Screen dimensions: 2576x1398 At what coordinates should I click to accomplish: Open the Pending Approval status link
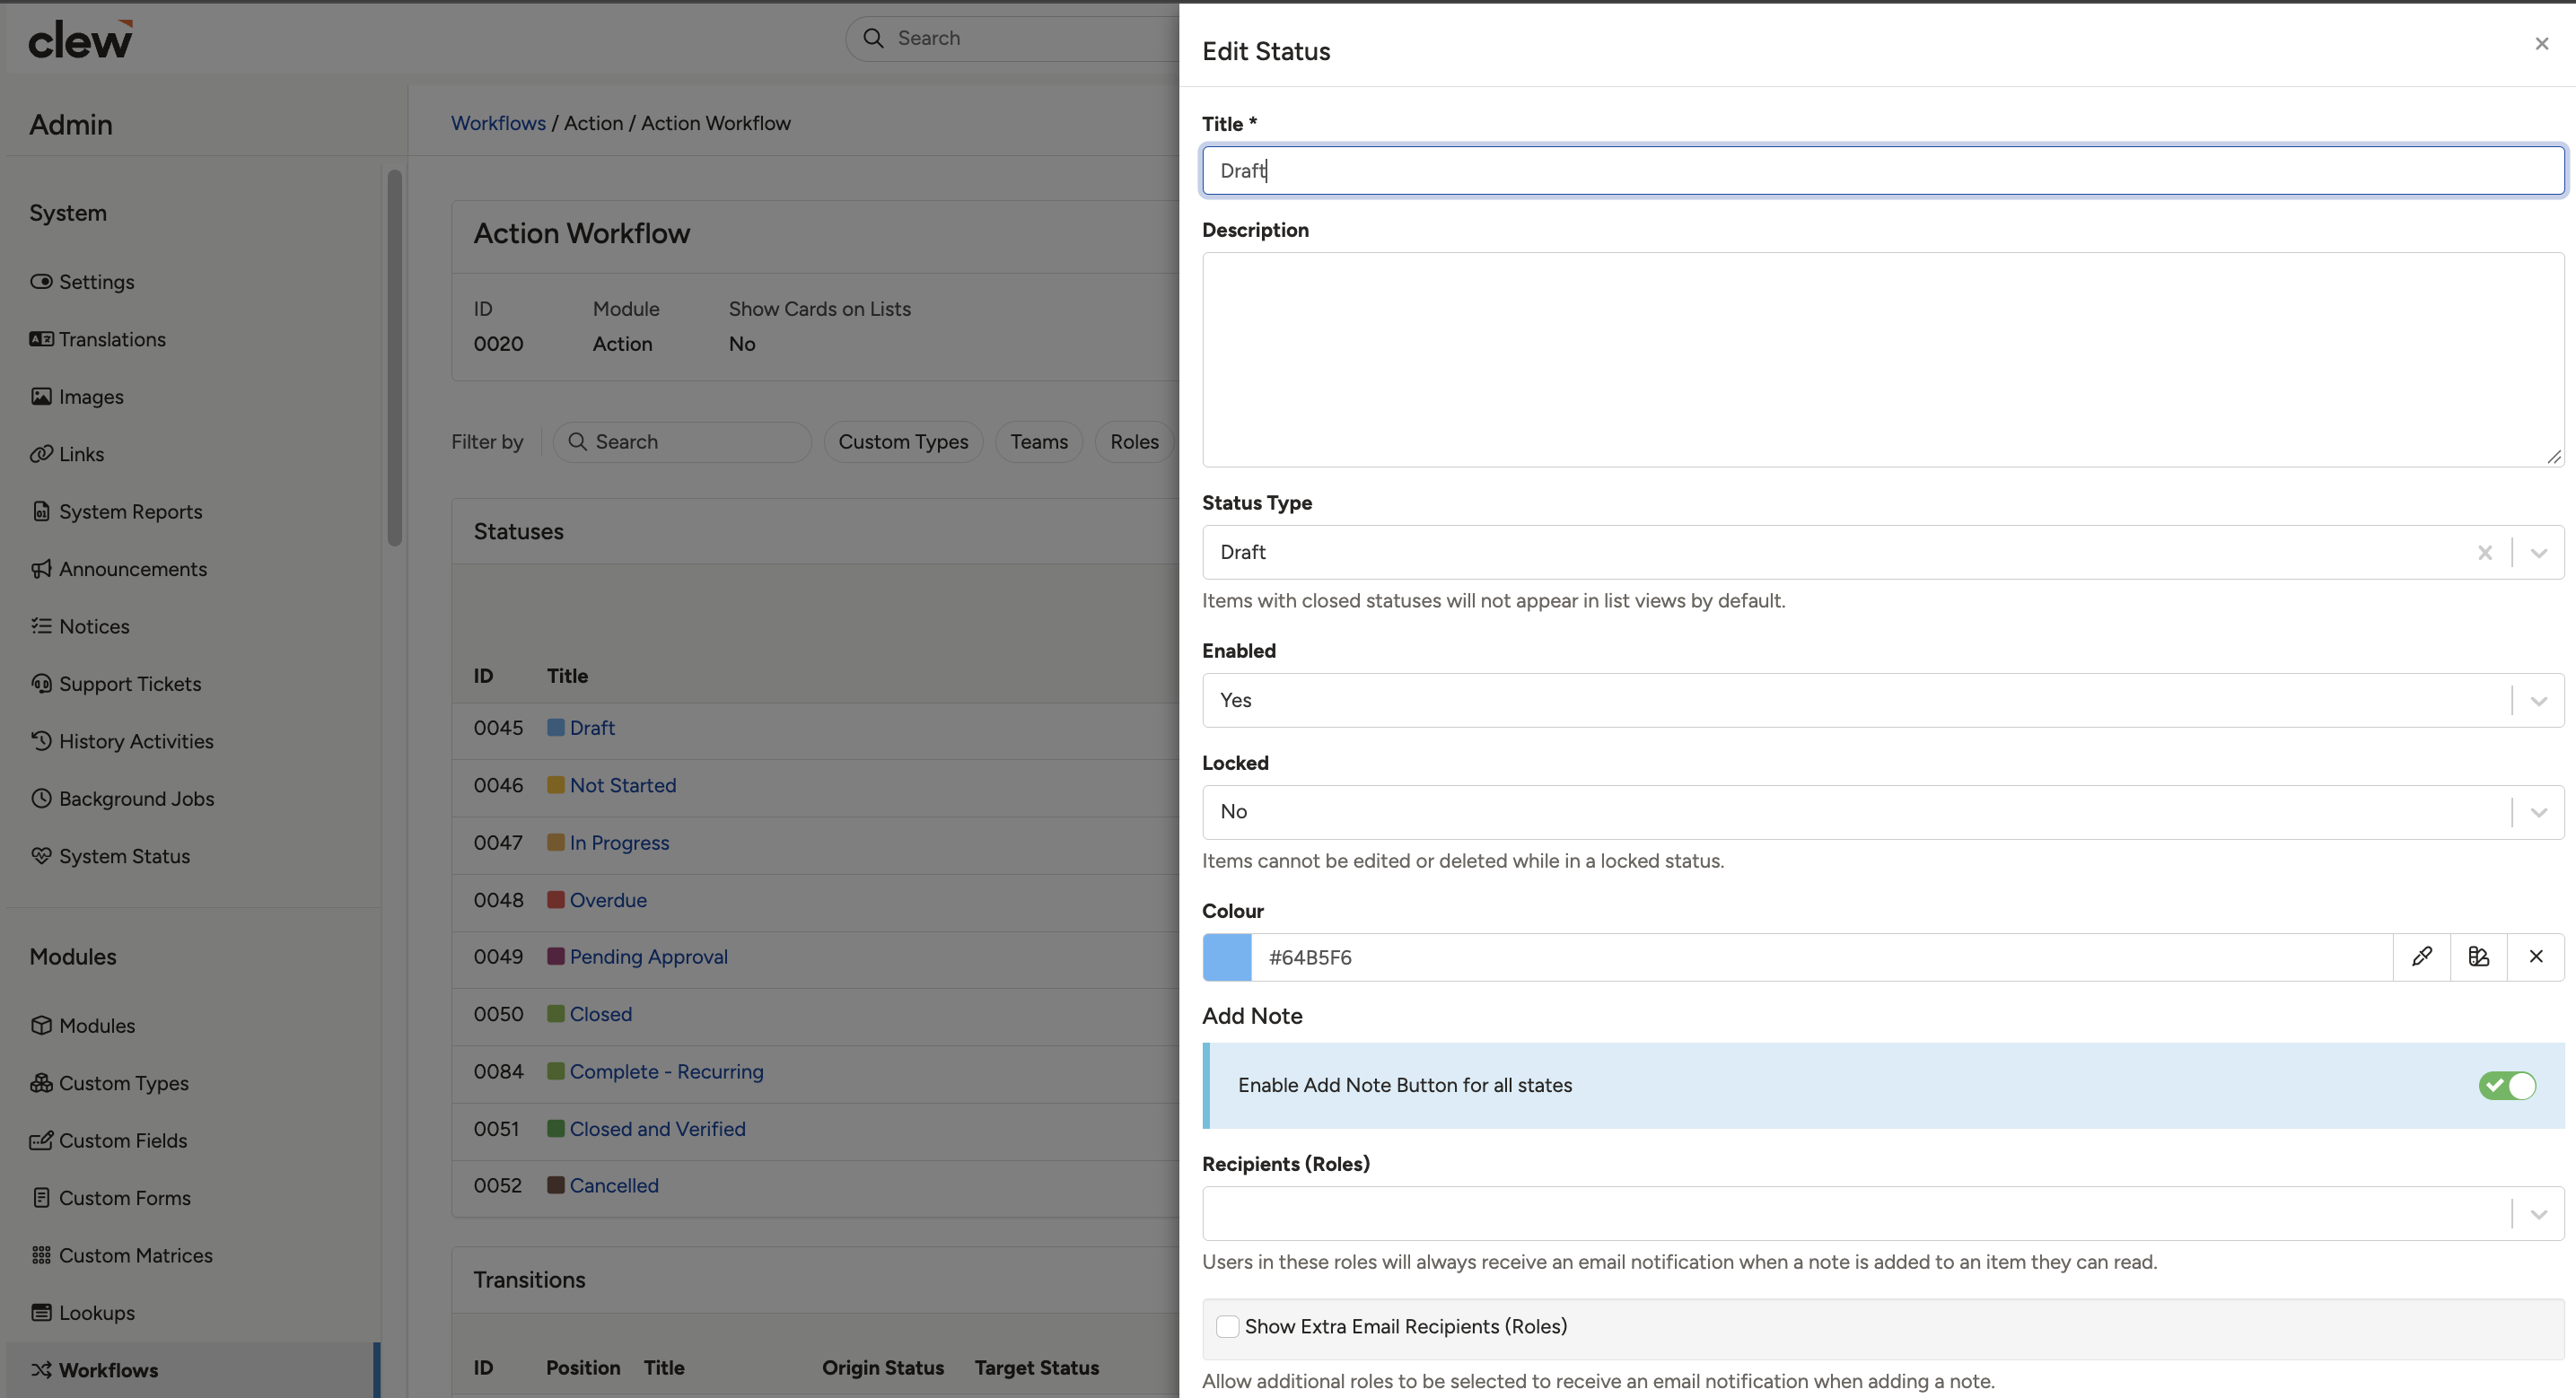(x=649, y=957)
